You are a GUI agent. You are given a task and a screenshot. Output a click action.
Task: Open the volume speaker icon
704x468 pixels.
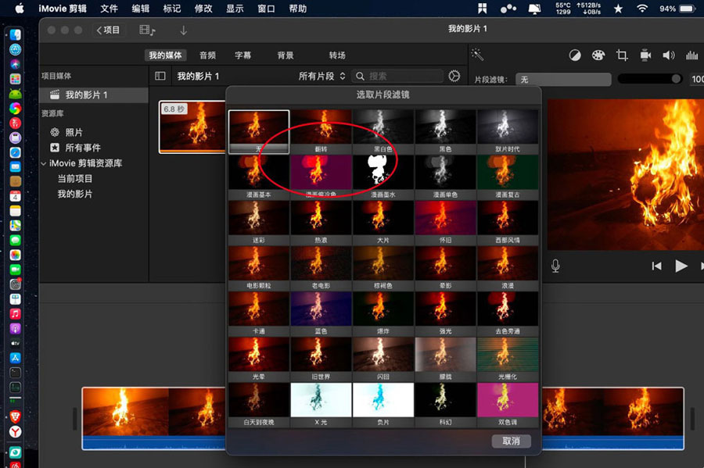(669, 55)
